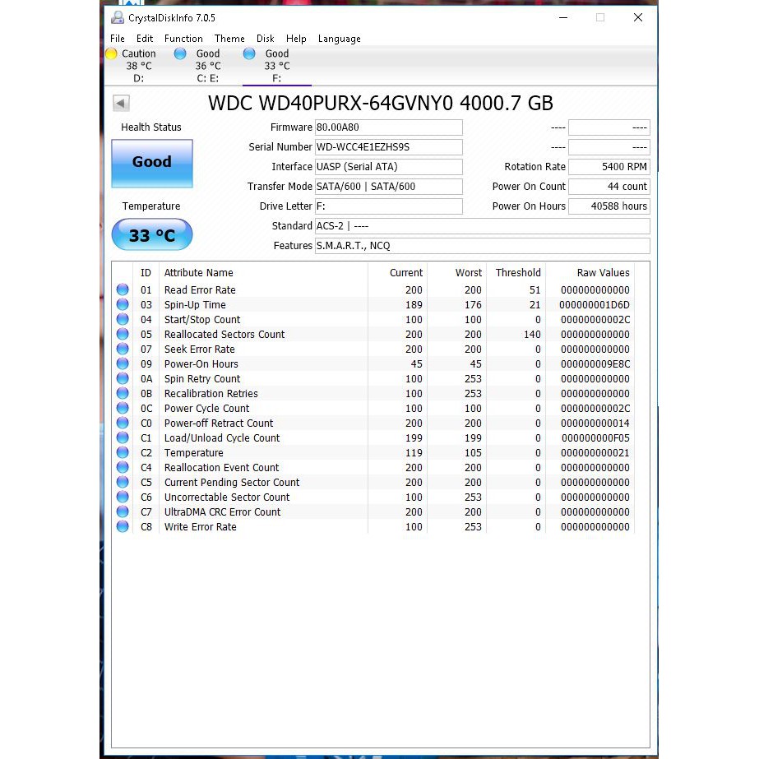Image resolution: width=759 pixels, height=759 pixels.
Task: Open the Theme menu
Action: pyautogui.click(x=229, y=38)
